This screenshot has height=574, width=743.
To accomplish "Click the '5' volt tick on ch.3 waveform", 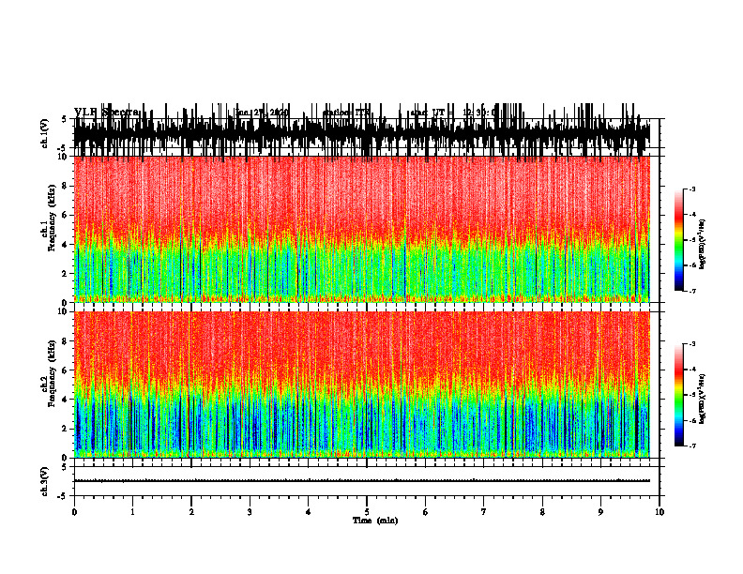I will point(64,467).
